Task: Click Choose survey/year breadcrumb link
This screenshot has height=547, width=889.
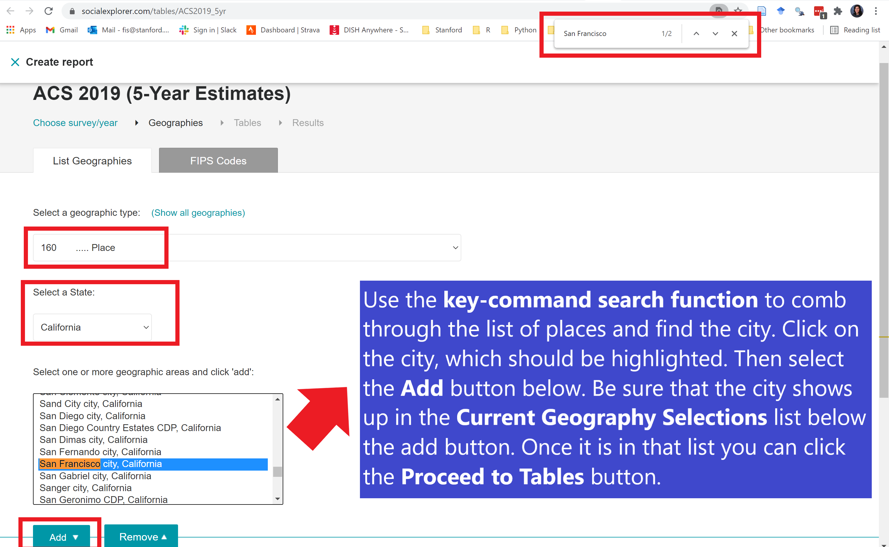Action: coord(75,123)
